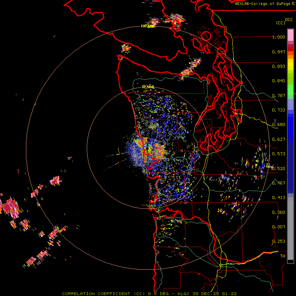
Task: Select the 0.787 scale value
Action: 279,95
